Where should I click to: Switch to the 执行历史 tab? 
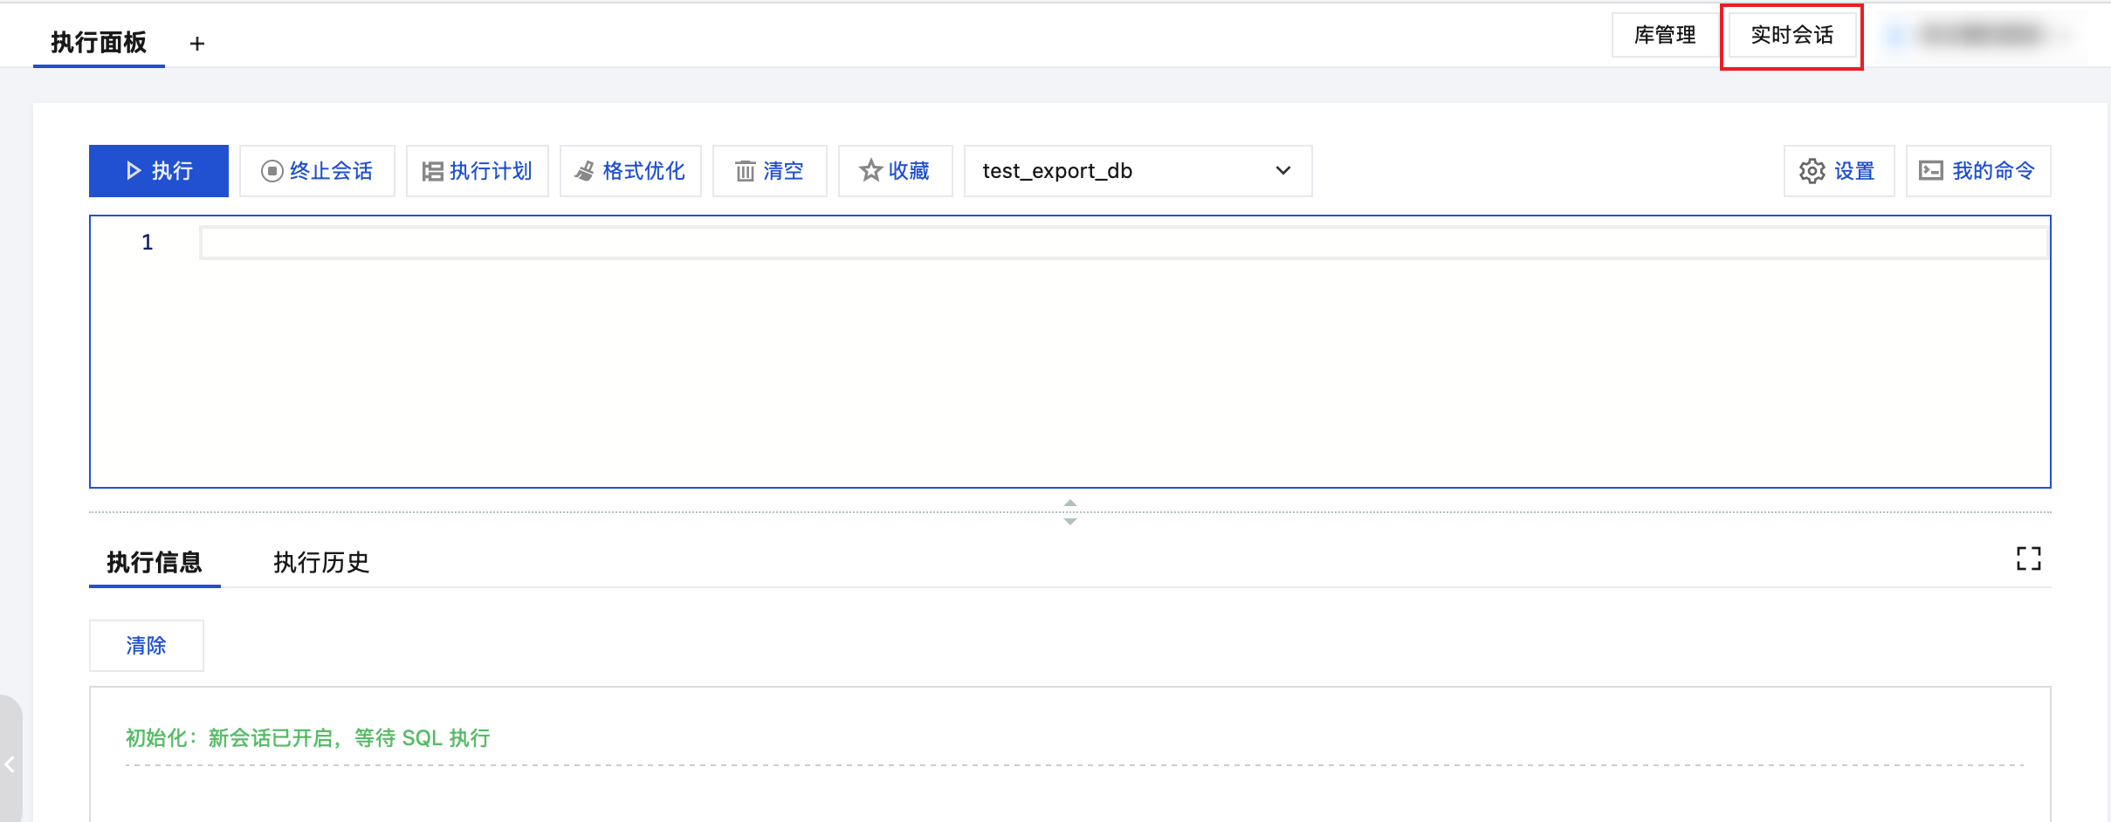pos(321,562)
